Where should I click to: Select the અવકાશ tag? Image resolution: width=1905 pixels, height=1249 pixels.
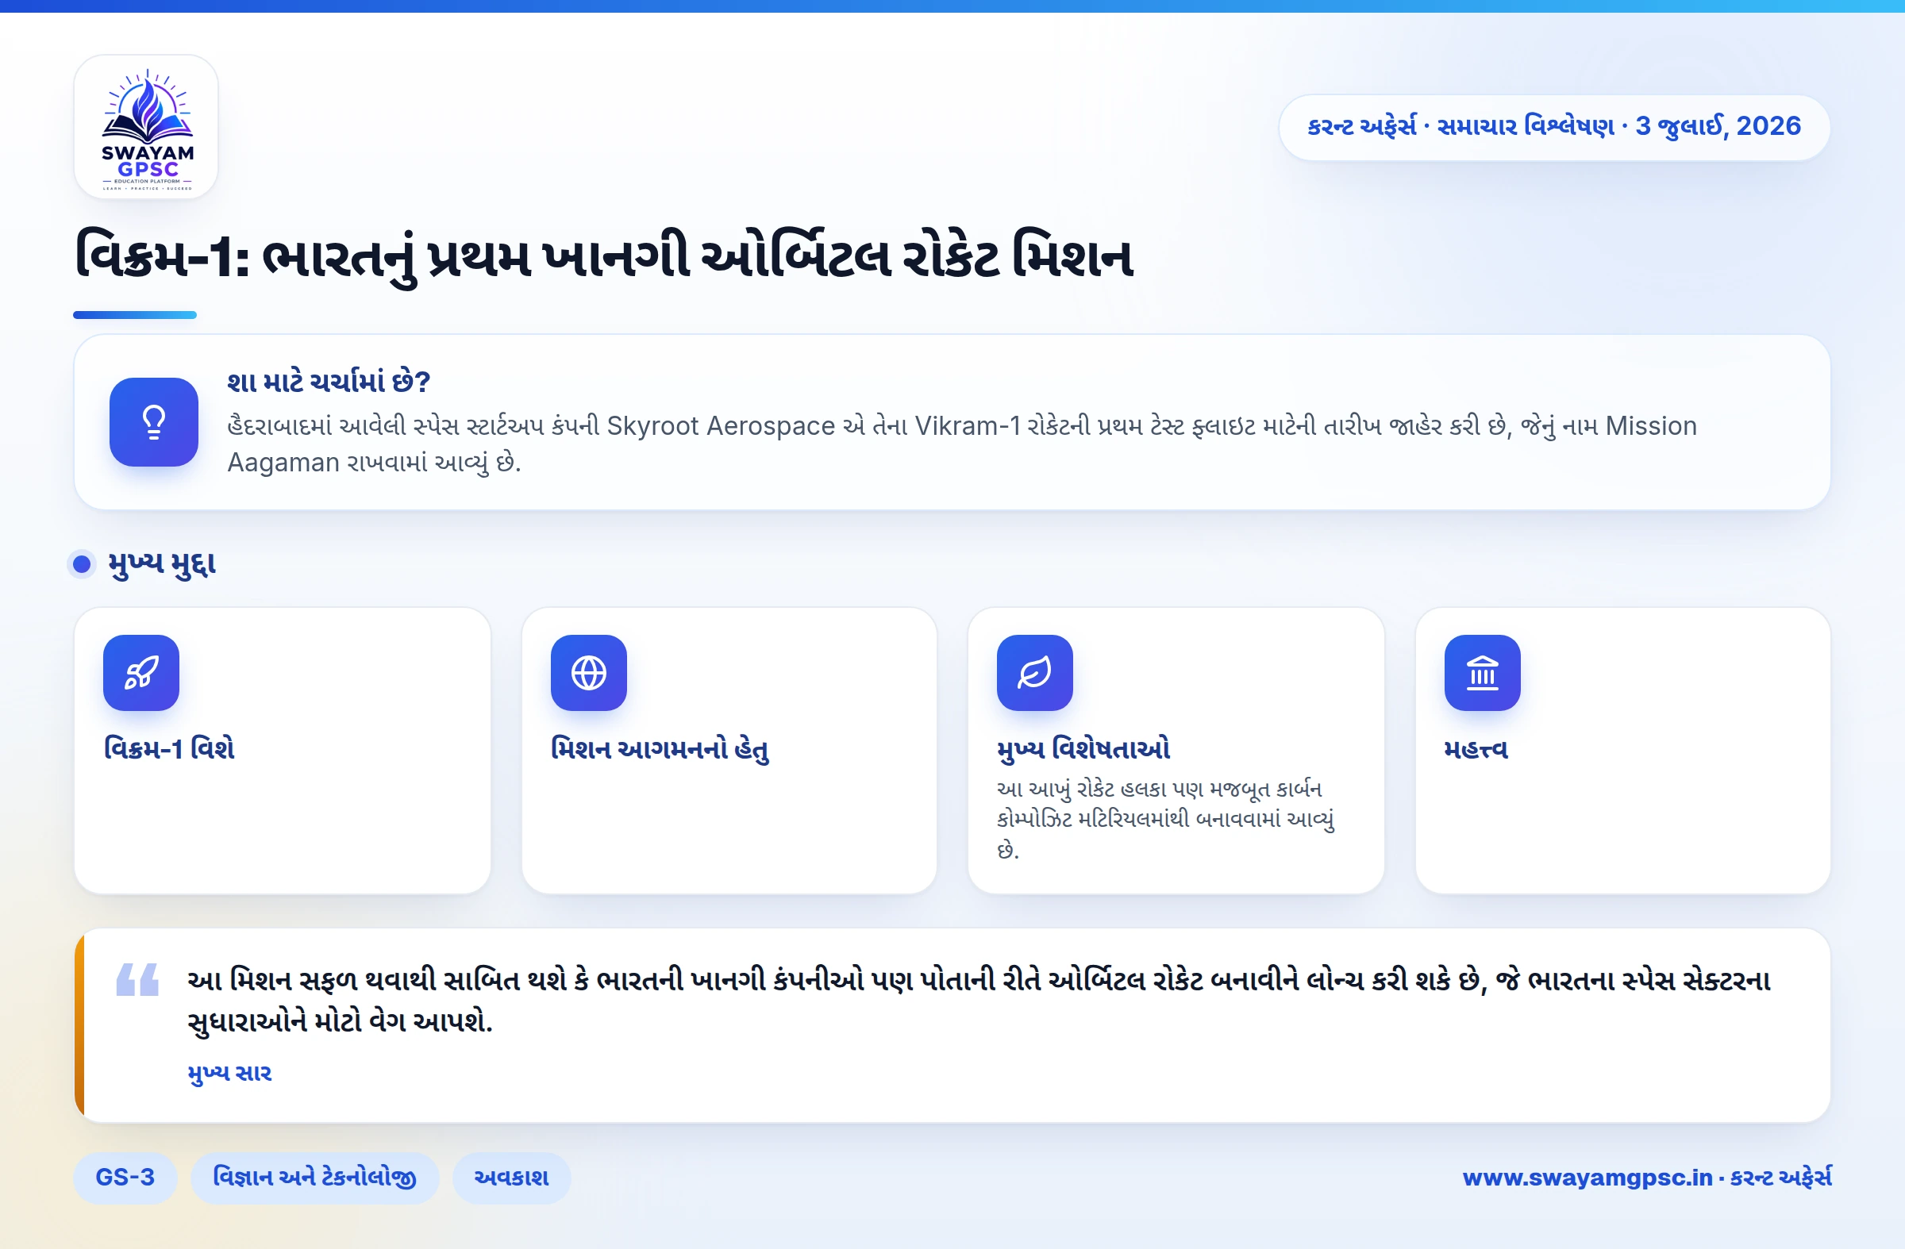(x=511, y=1177)
